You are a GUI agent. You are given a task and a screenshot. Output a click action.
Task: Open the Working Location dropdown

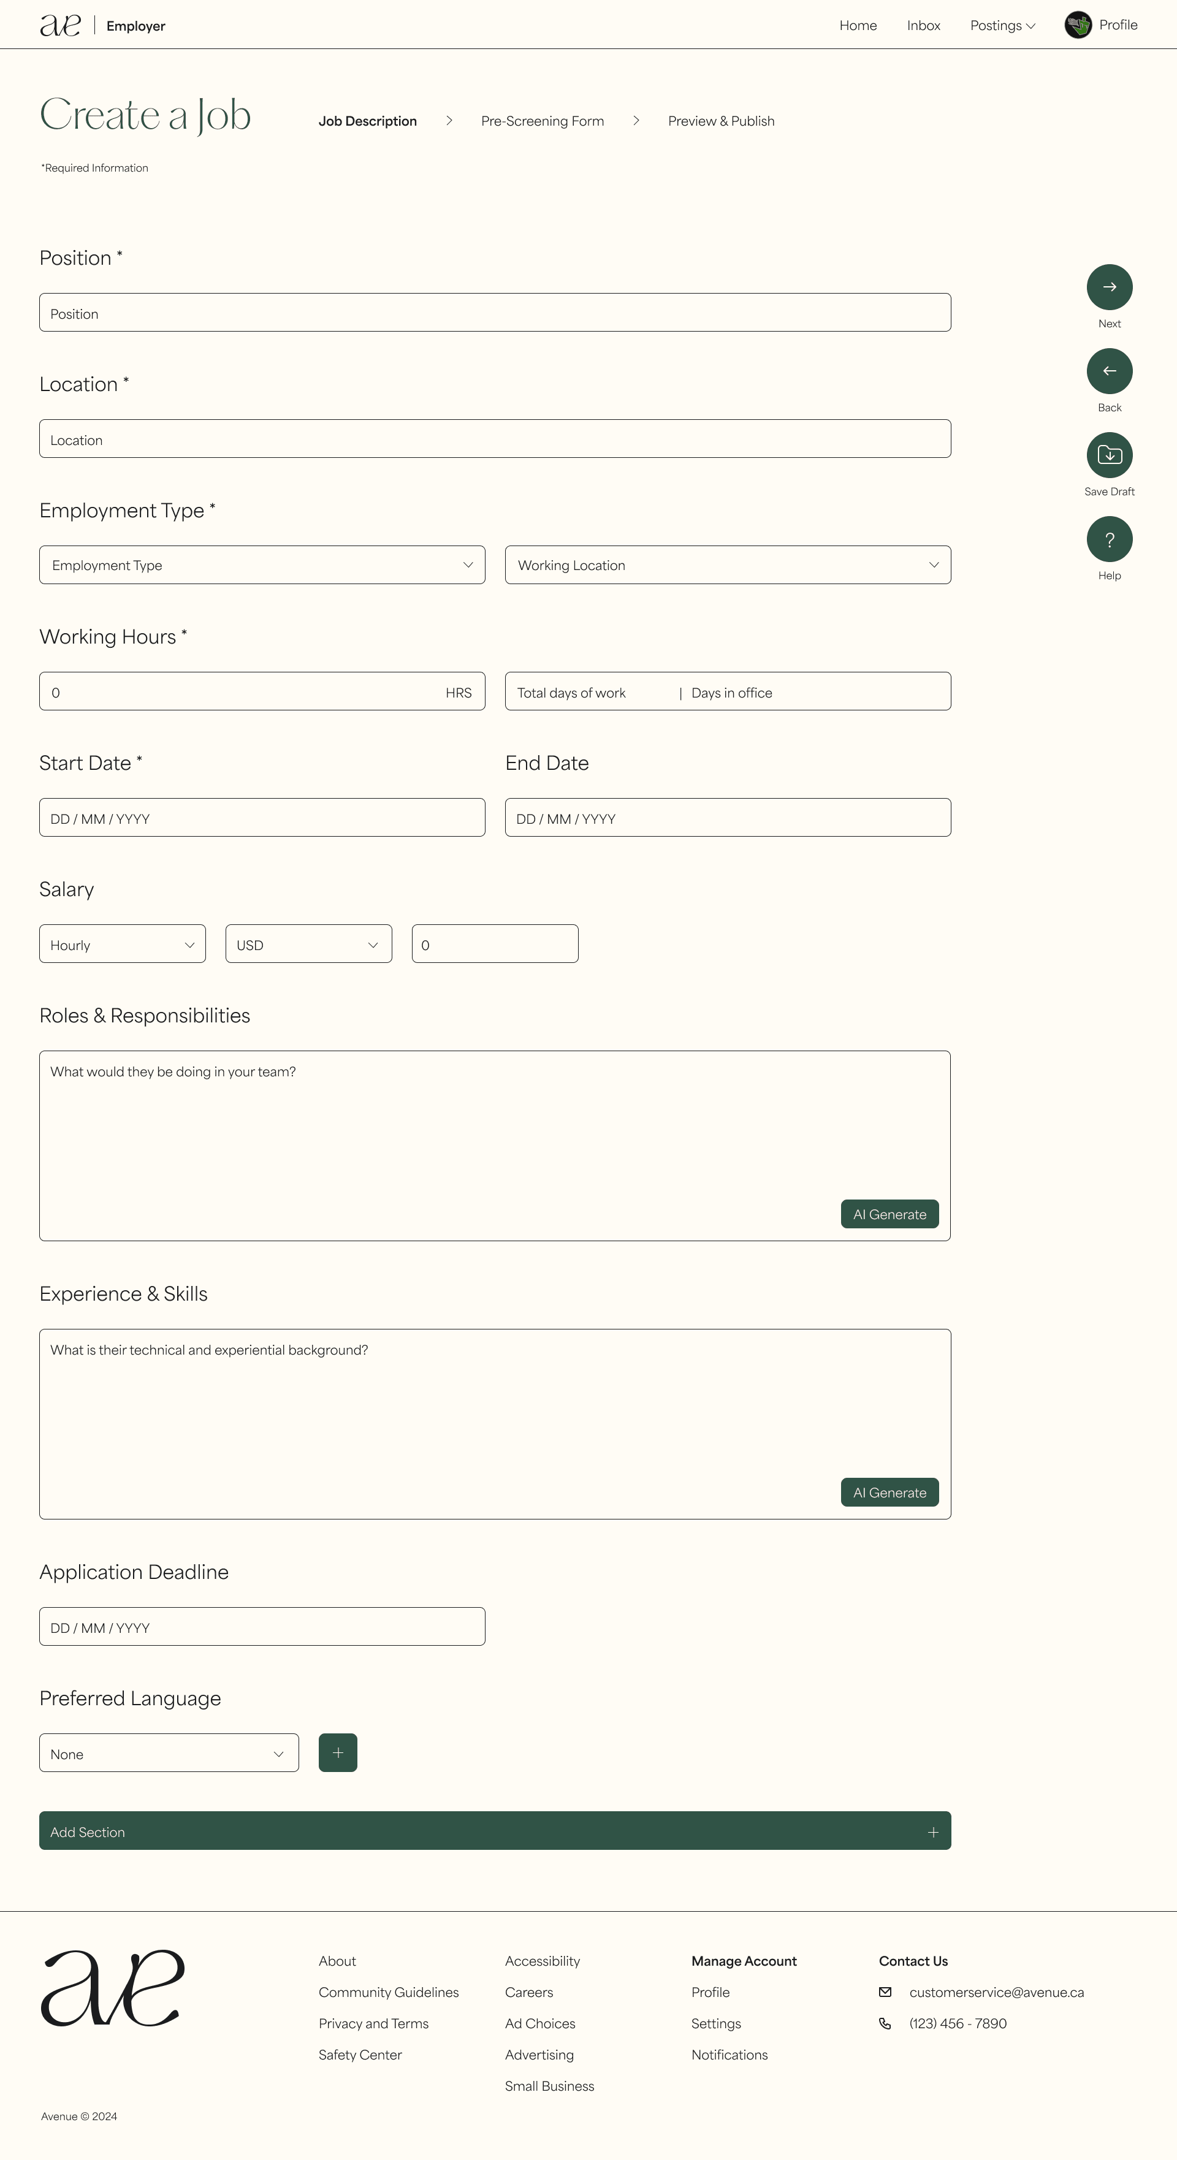[x=727, y=565]
